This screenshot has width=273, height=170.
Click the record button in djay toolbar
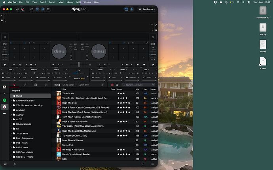tap(23, 9)
